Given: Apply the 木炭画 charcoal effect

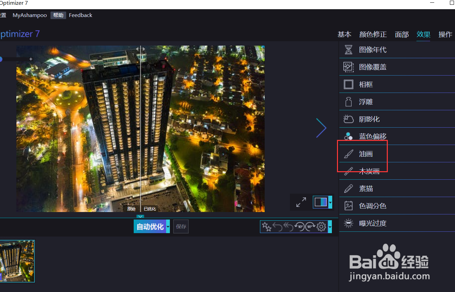Looking at the screenshot, I should (x=367, y=171).
